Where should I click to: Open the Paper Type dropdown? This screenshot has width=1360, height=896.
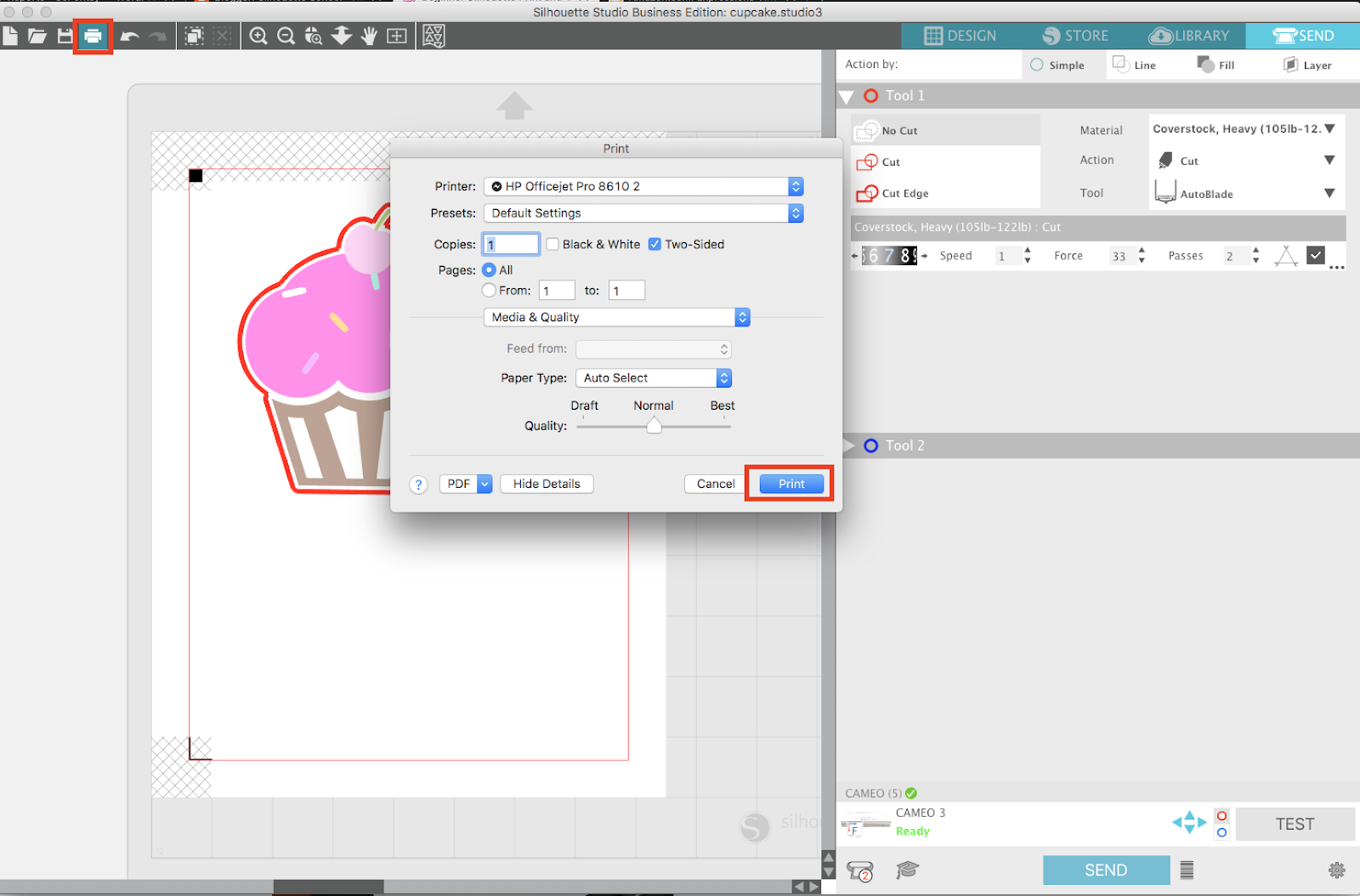[x=653, y=377]
